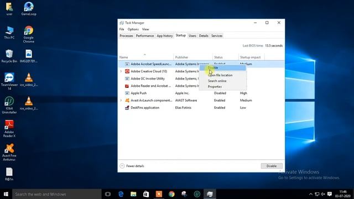
Task: Open Adobe Reader X desktop shortcut
Action: pyautogui.click(x=9, y=129)
